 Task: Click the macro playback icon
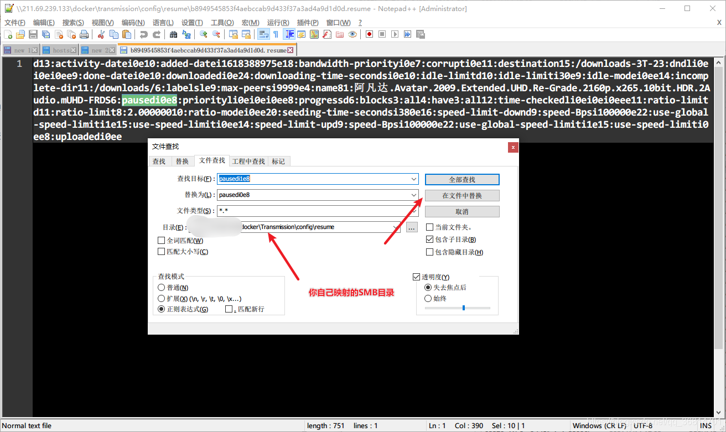[395, 34]
